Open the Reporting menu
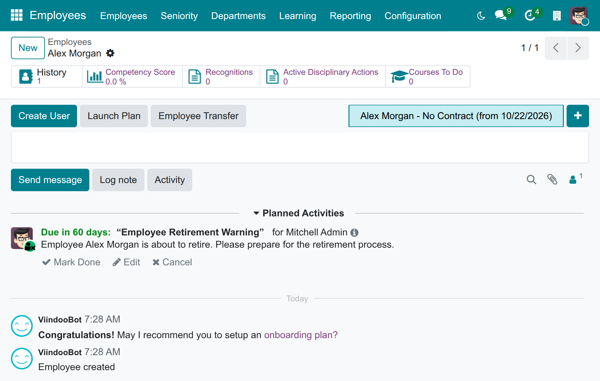Image resolution: width=600 pixels, height=381 pixels. point(350,16)
